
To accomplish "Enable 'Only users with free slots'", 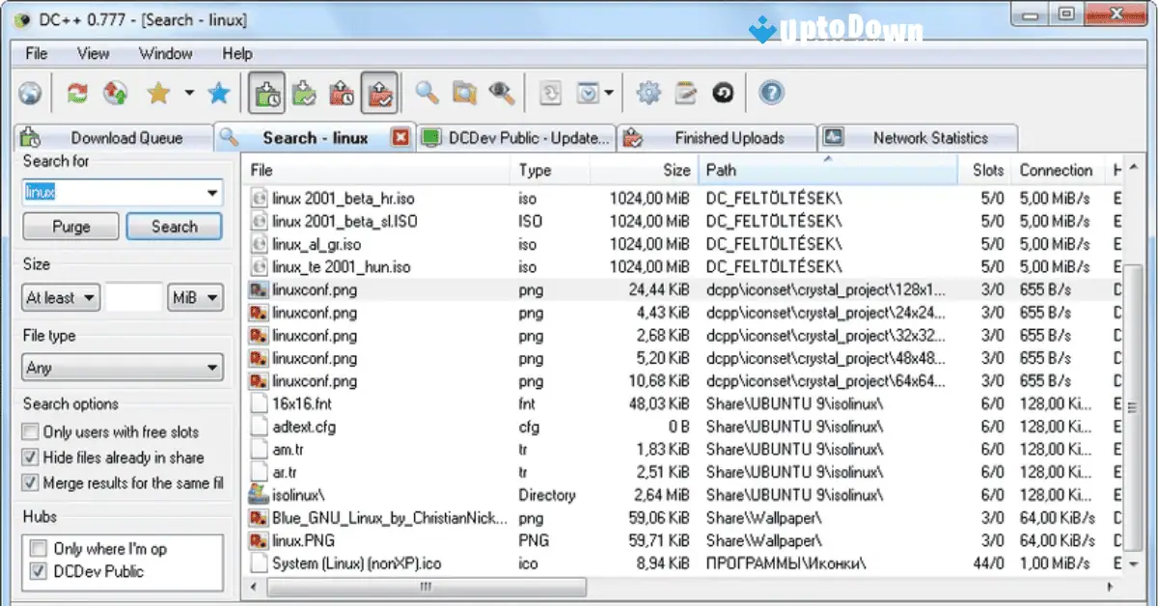I will point(30,432).
